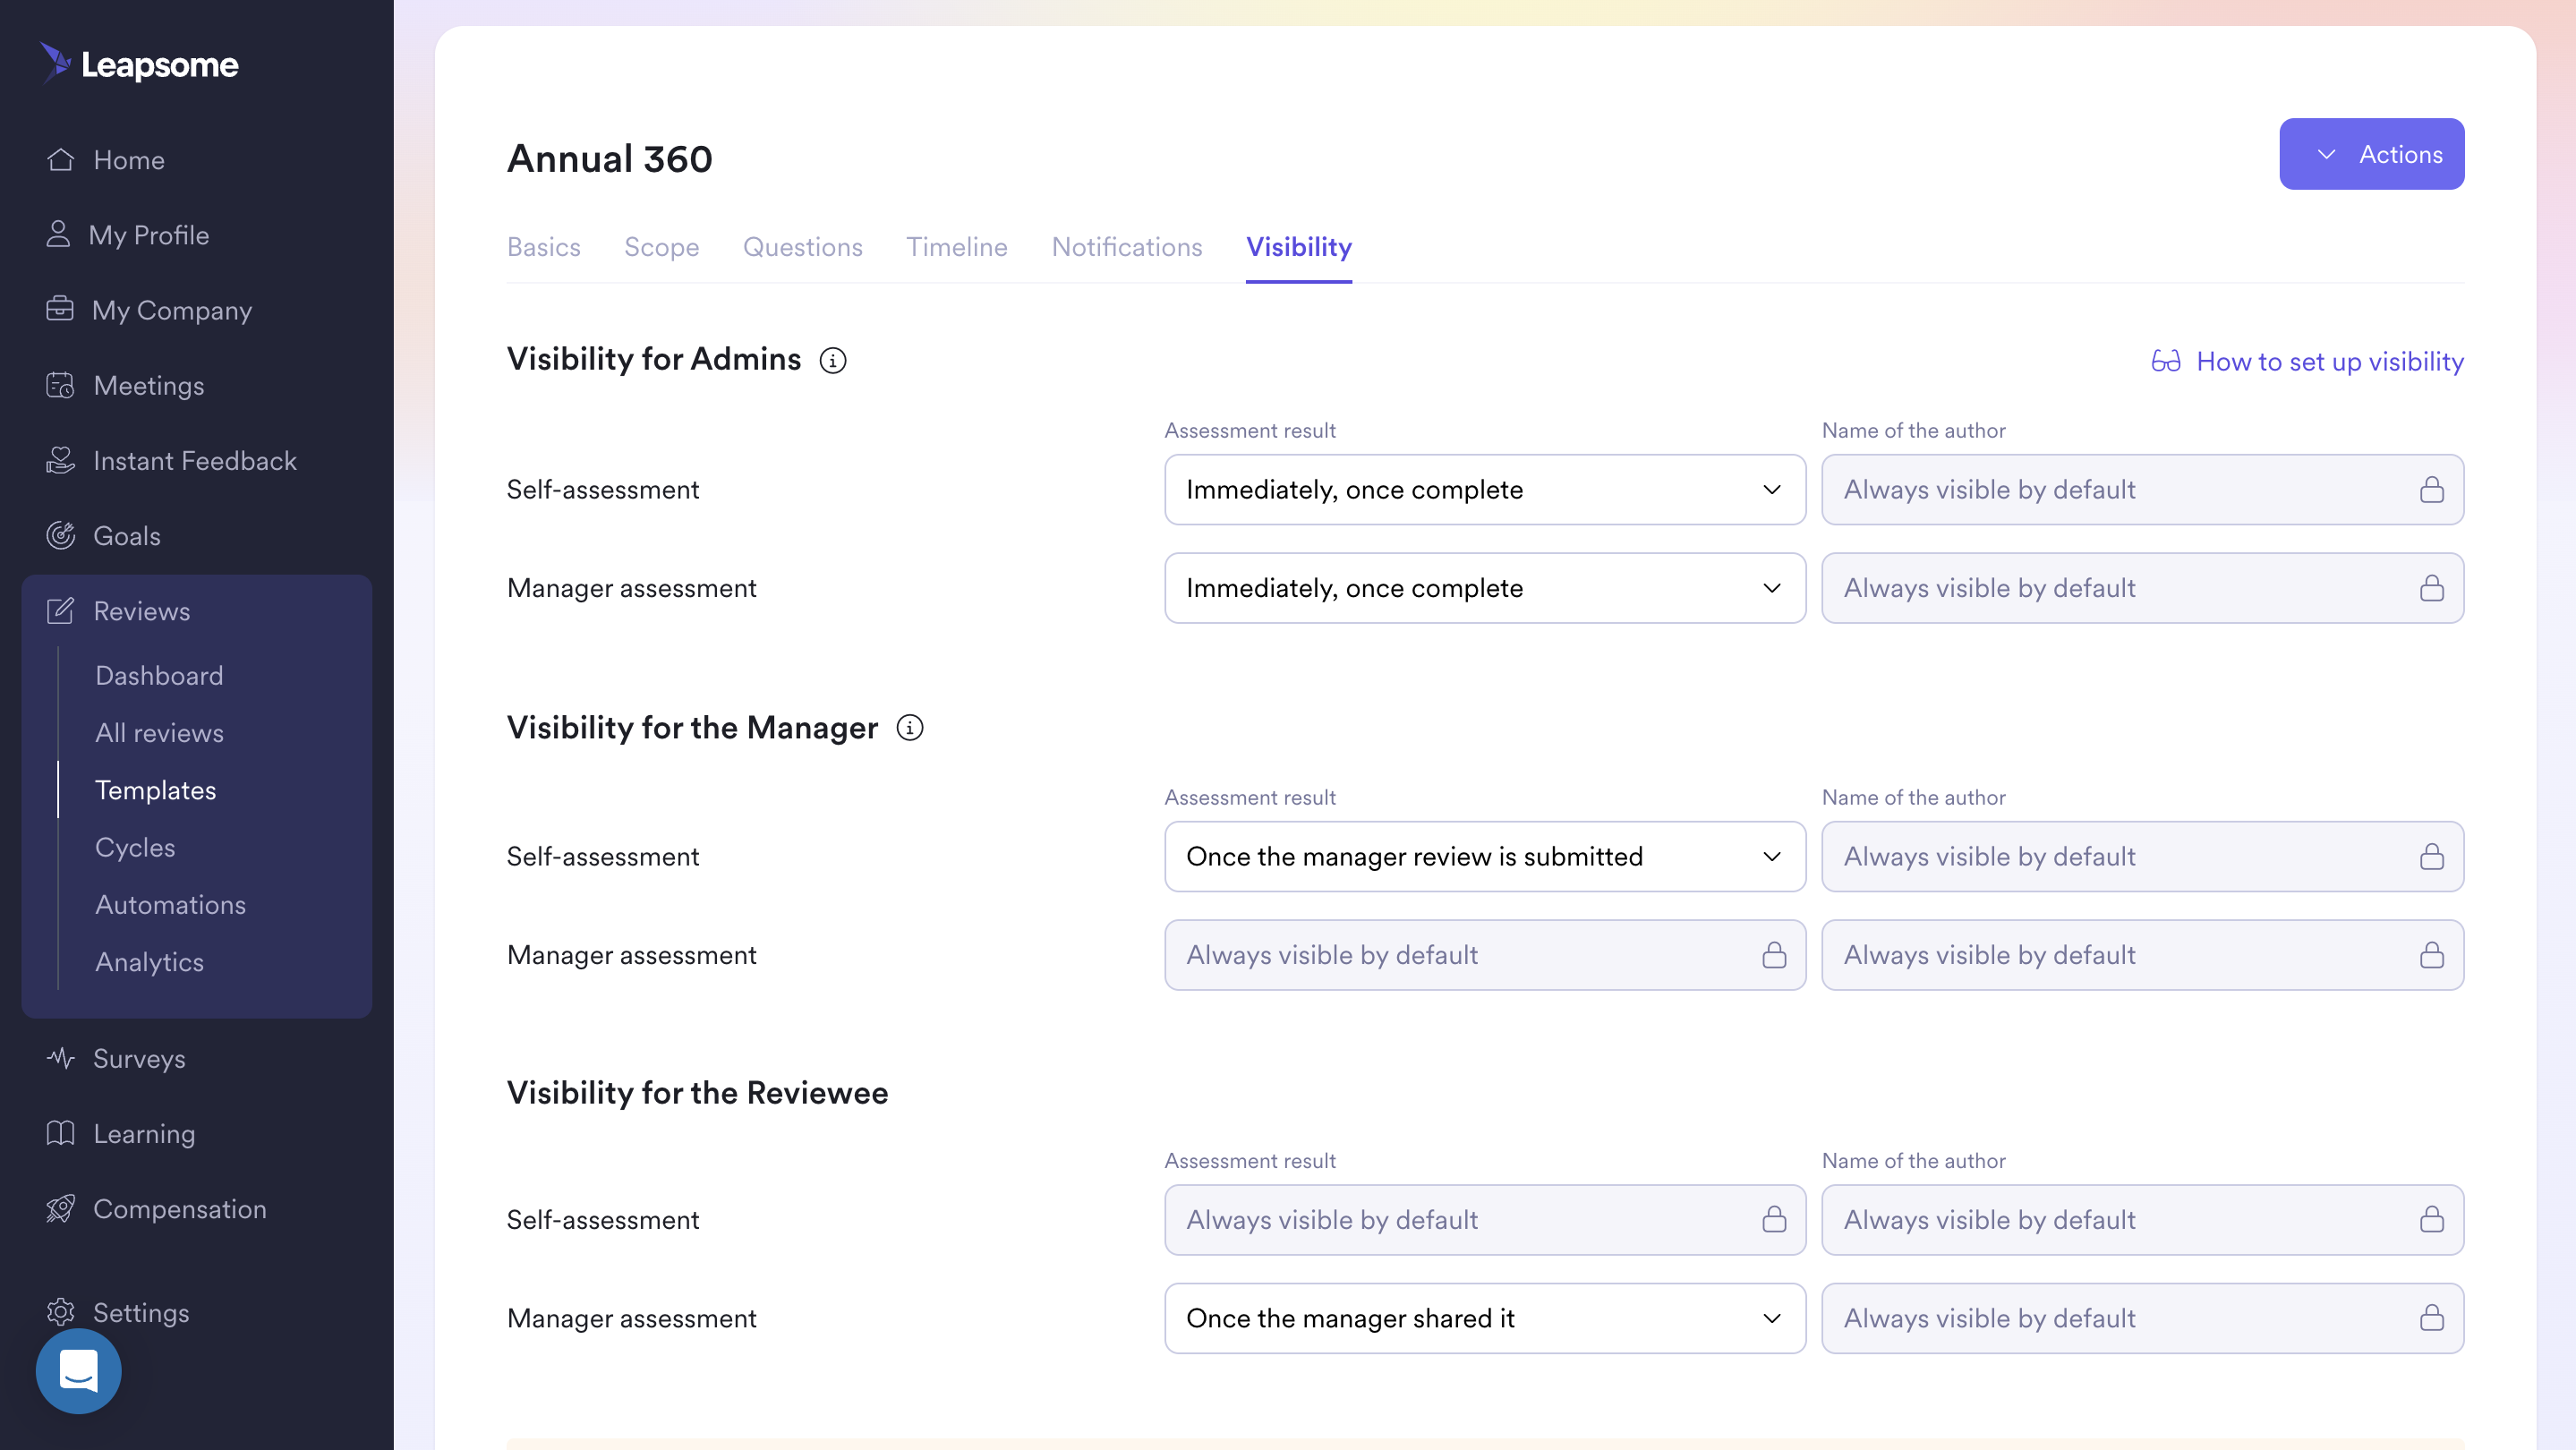Image resolution: width=2576 pixels, height=1450 pixels.
Task: Click Manager section Manager assessment result locked field
Action: coord(1484,955)
